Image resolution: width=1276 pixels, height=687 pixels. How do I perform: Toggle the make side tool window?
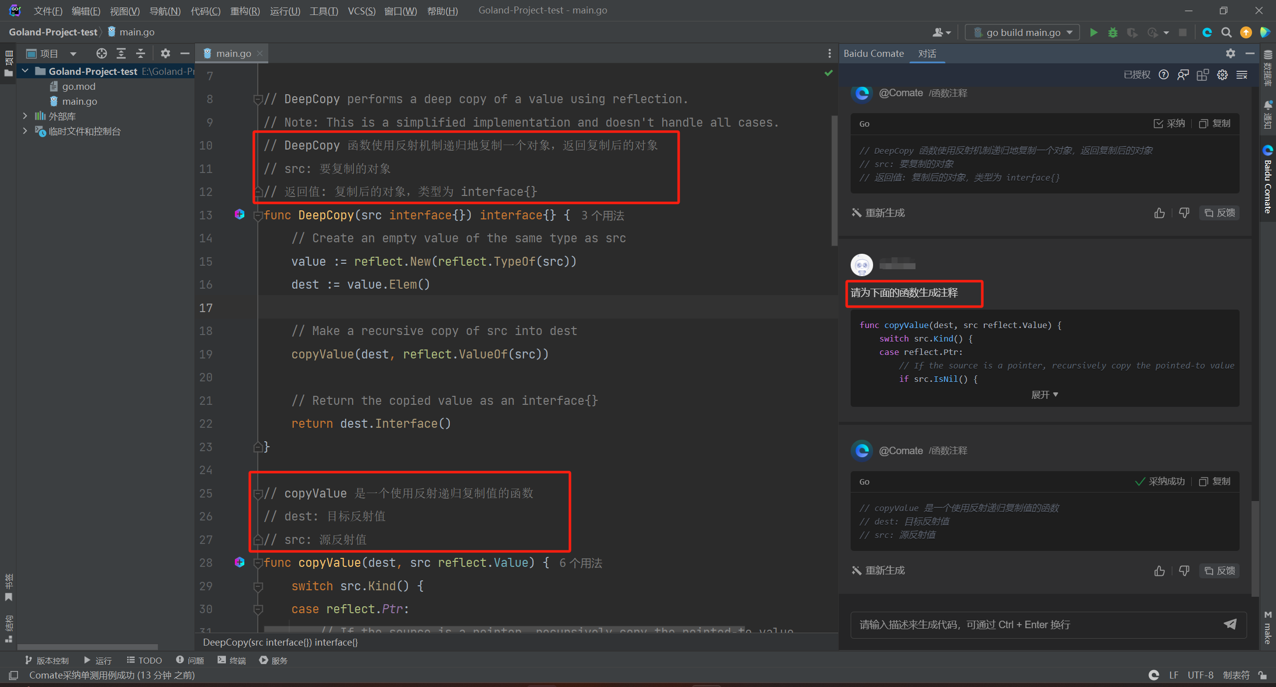[1268, 627]
